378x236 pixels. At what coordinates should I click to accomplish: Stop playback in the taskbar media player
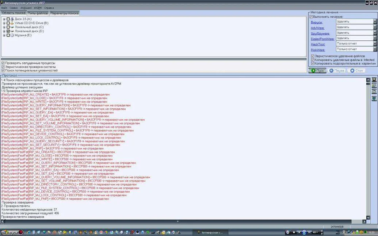[x=294, y=232]
